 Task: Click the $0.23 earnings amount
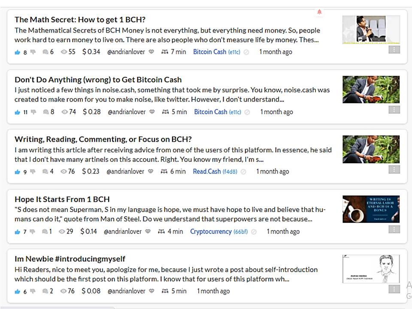91,172
